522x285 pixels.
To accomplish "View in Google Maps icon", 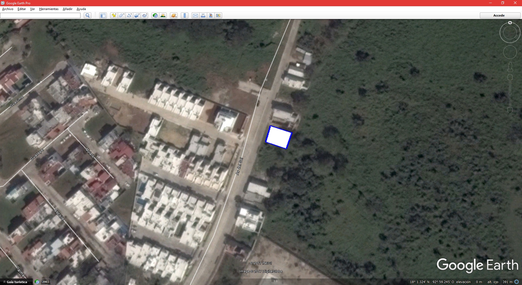I will click(x=211, y=15).
